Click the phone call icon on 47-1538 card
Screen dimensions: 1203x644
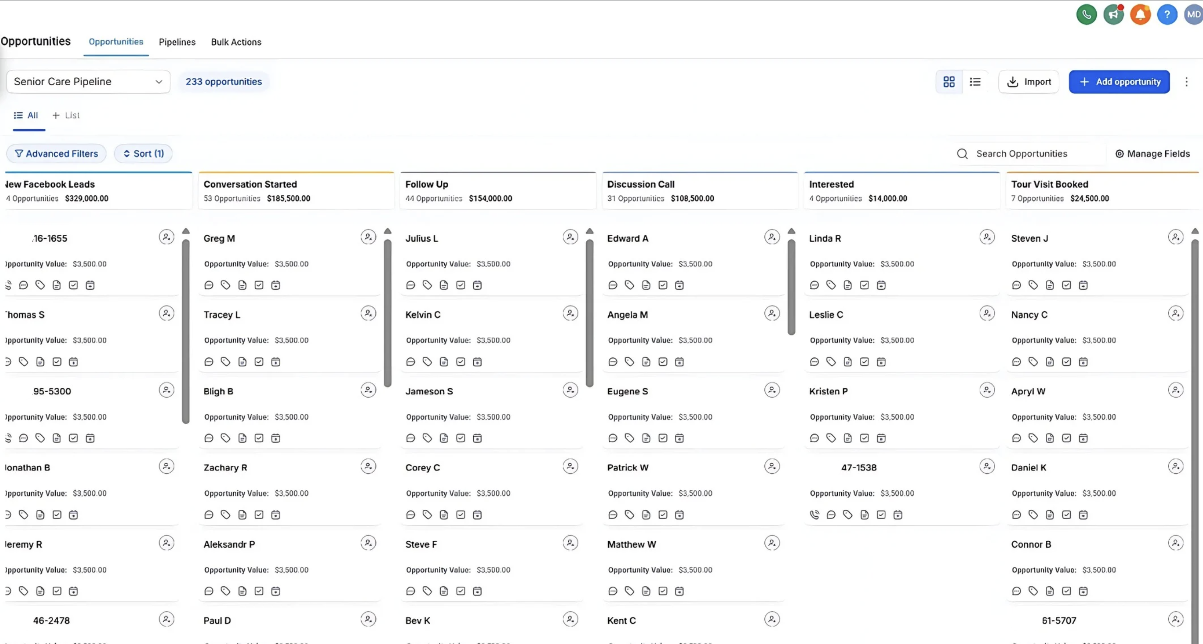[814, 515]
